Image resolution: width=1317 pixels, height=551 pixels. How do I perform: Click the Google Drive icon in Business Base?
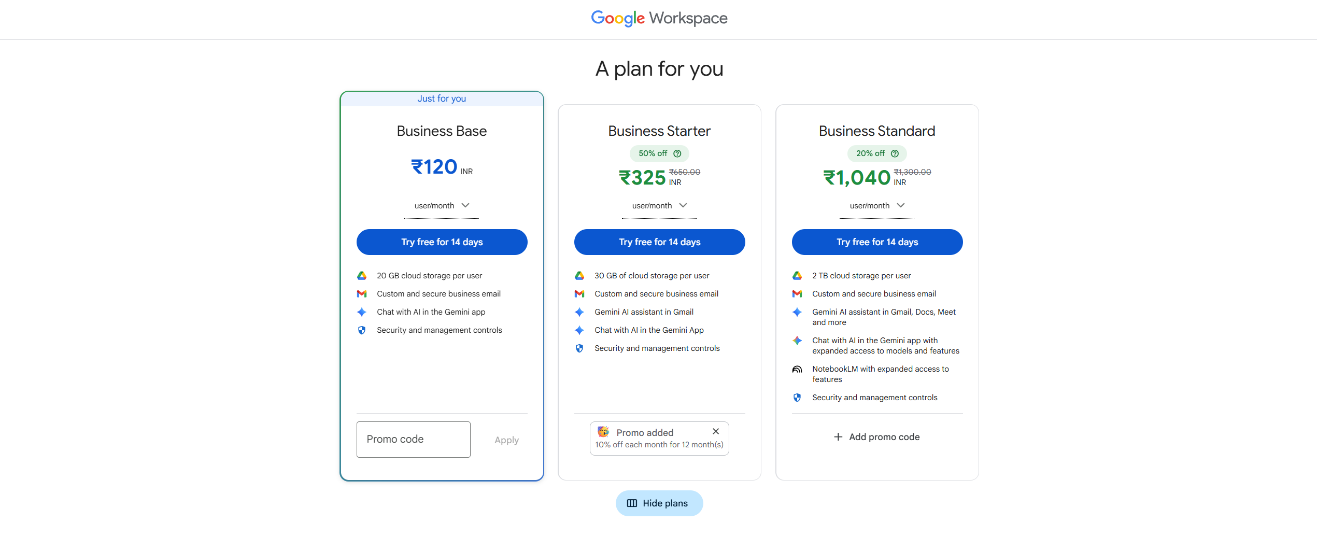362,276
